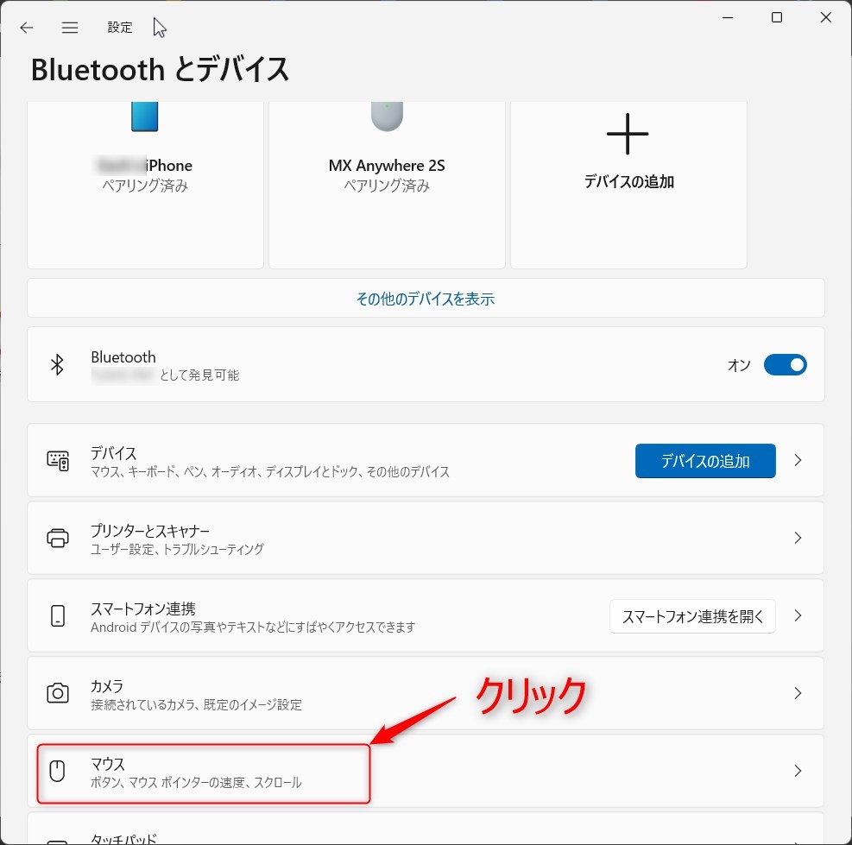Viewport: 852px width, 845px height.
Task: Expand the カメラ row chevron
Action: (x=798, y=693)
